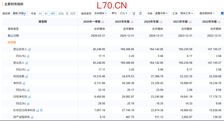Click the 净利润 value 8,731.69
The width and height of the screenshot is (224, 121).
point(100,83)
